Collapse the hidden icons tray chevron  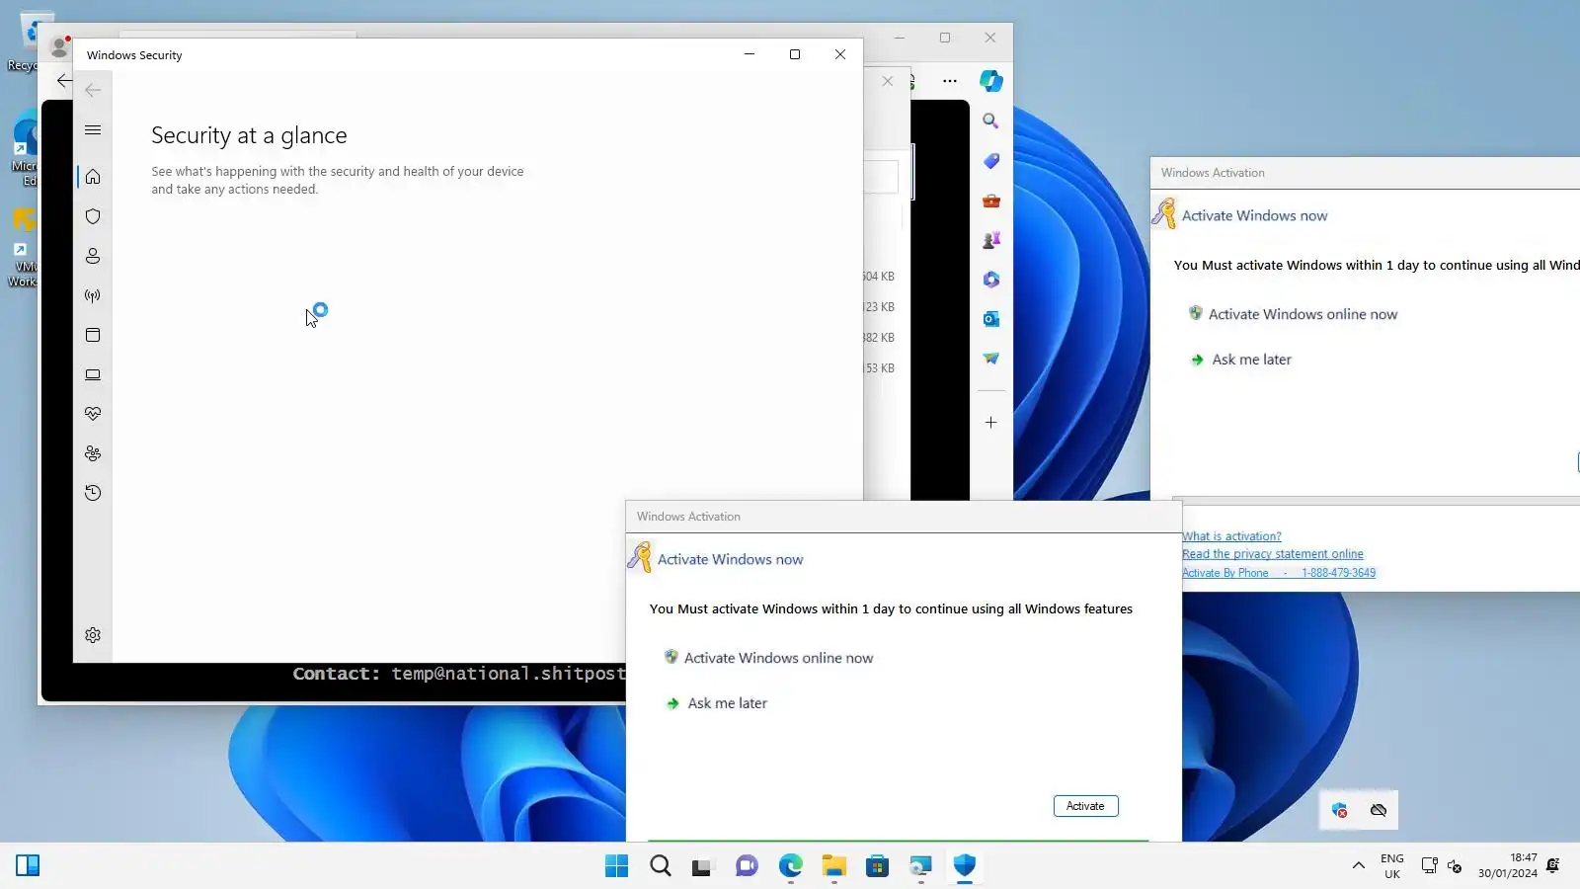(x=1359, y=866)
